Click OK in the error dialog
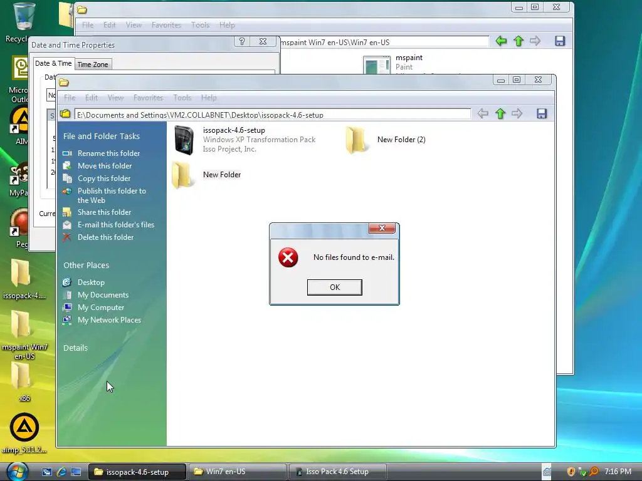This screenshot has width=642, height=481. coord(335,287)
